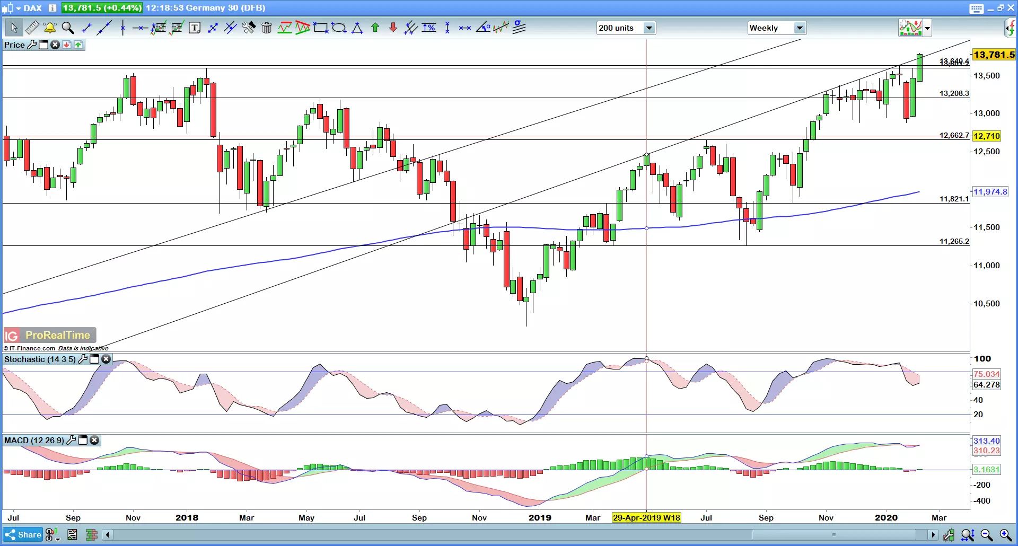Open object settings hammer and wrench tool
The height and width of the screenshot is (546, 1018).
pos(249,28)
